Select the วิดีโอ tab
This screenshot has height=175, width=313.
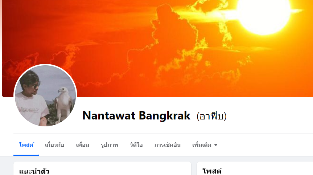[x=136, y=145]
